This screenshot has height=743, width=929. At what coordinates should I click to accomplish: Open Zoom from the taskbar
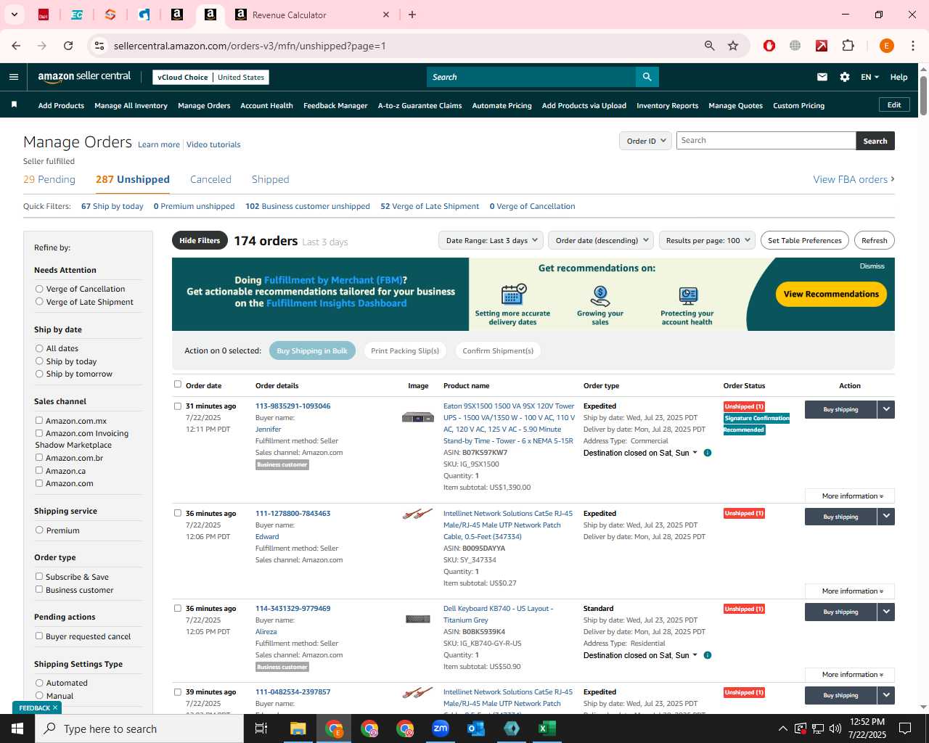coord(441,728)
